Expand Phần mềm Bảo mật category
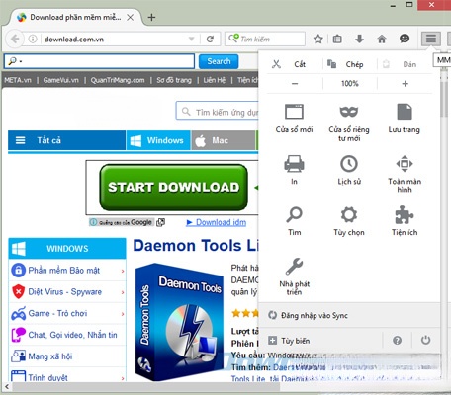 coord(67,271)
